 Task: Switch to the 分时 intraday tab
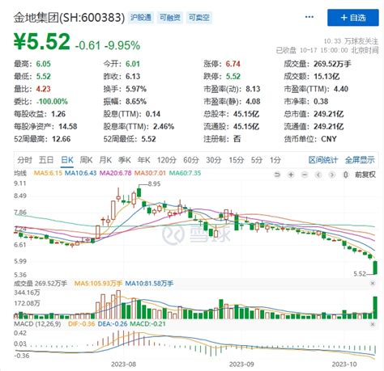pos(24,160)
